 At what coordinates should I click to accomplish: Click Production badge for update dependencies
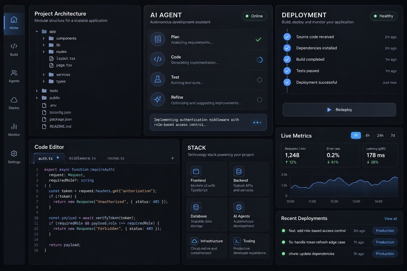click(385, 254)
